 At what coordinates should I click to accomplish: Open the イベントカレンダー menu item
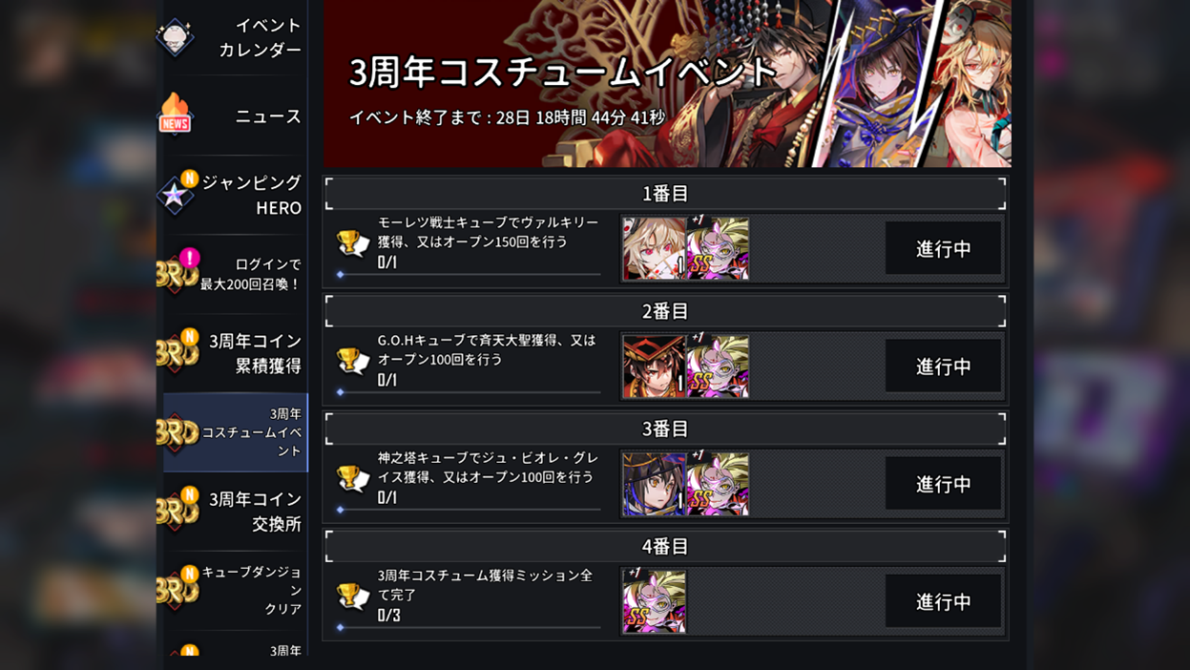pos(233,37)
